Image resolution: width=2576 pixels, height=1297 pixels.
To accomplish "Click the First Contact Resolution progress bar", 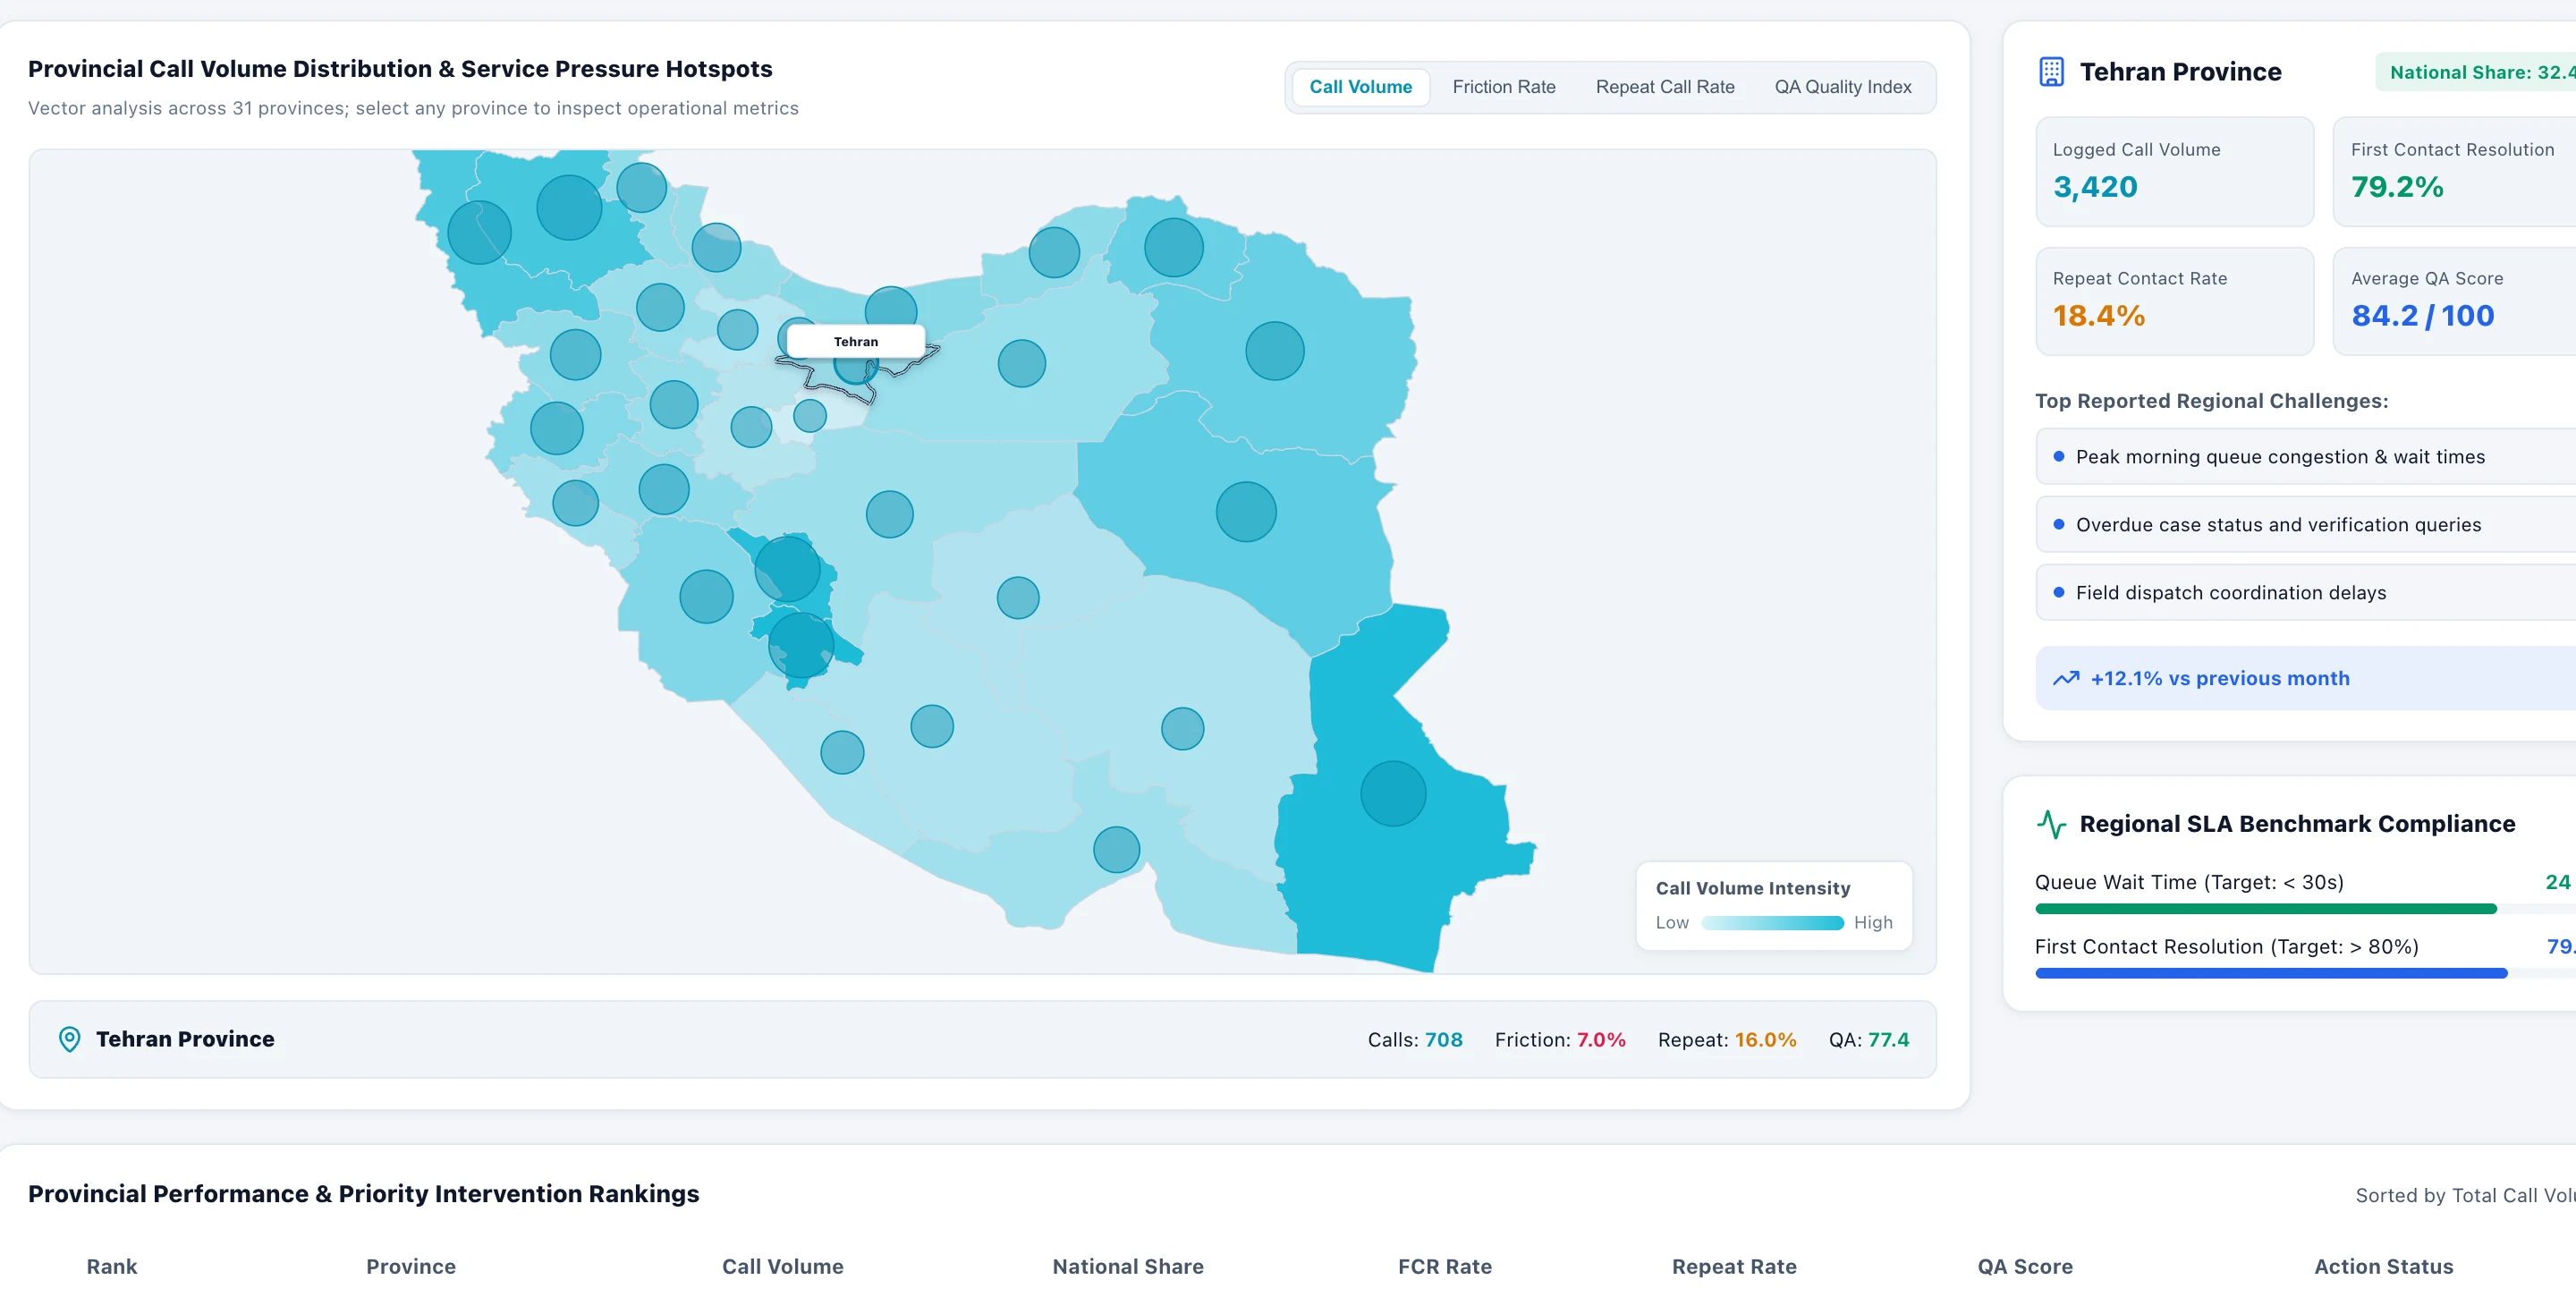I will [x=2305, y=972].
